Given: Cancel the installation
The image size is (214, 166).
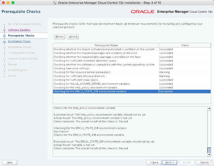Looking at the screenshot, I should (204, 162).
